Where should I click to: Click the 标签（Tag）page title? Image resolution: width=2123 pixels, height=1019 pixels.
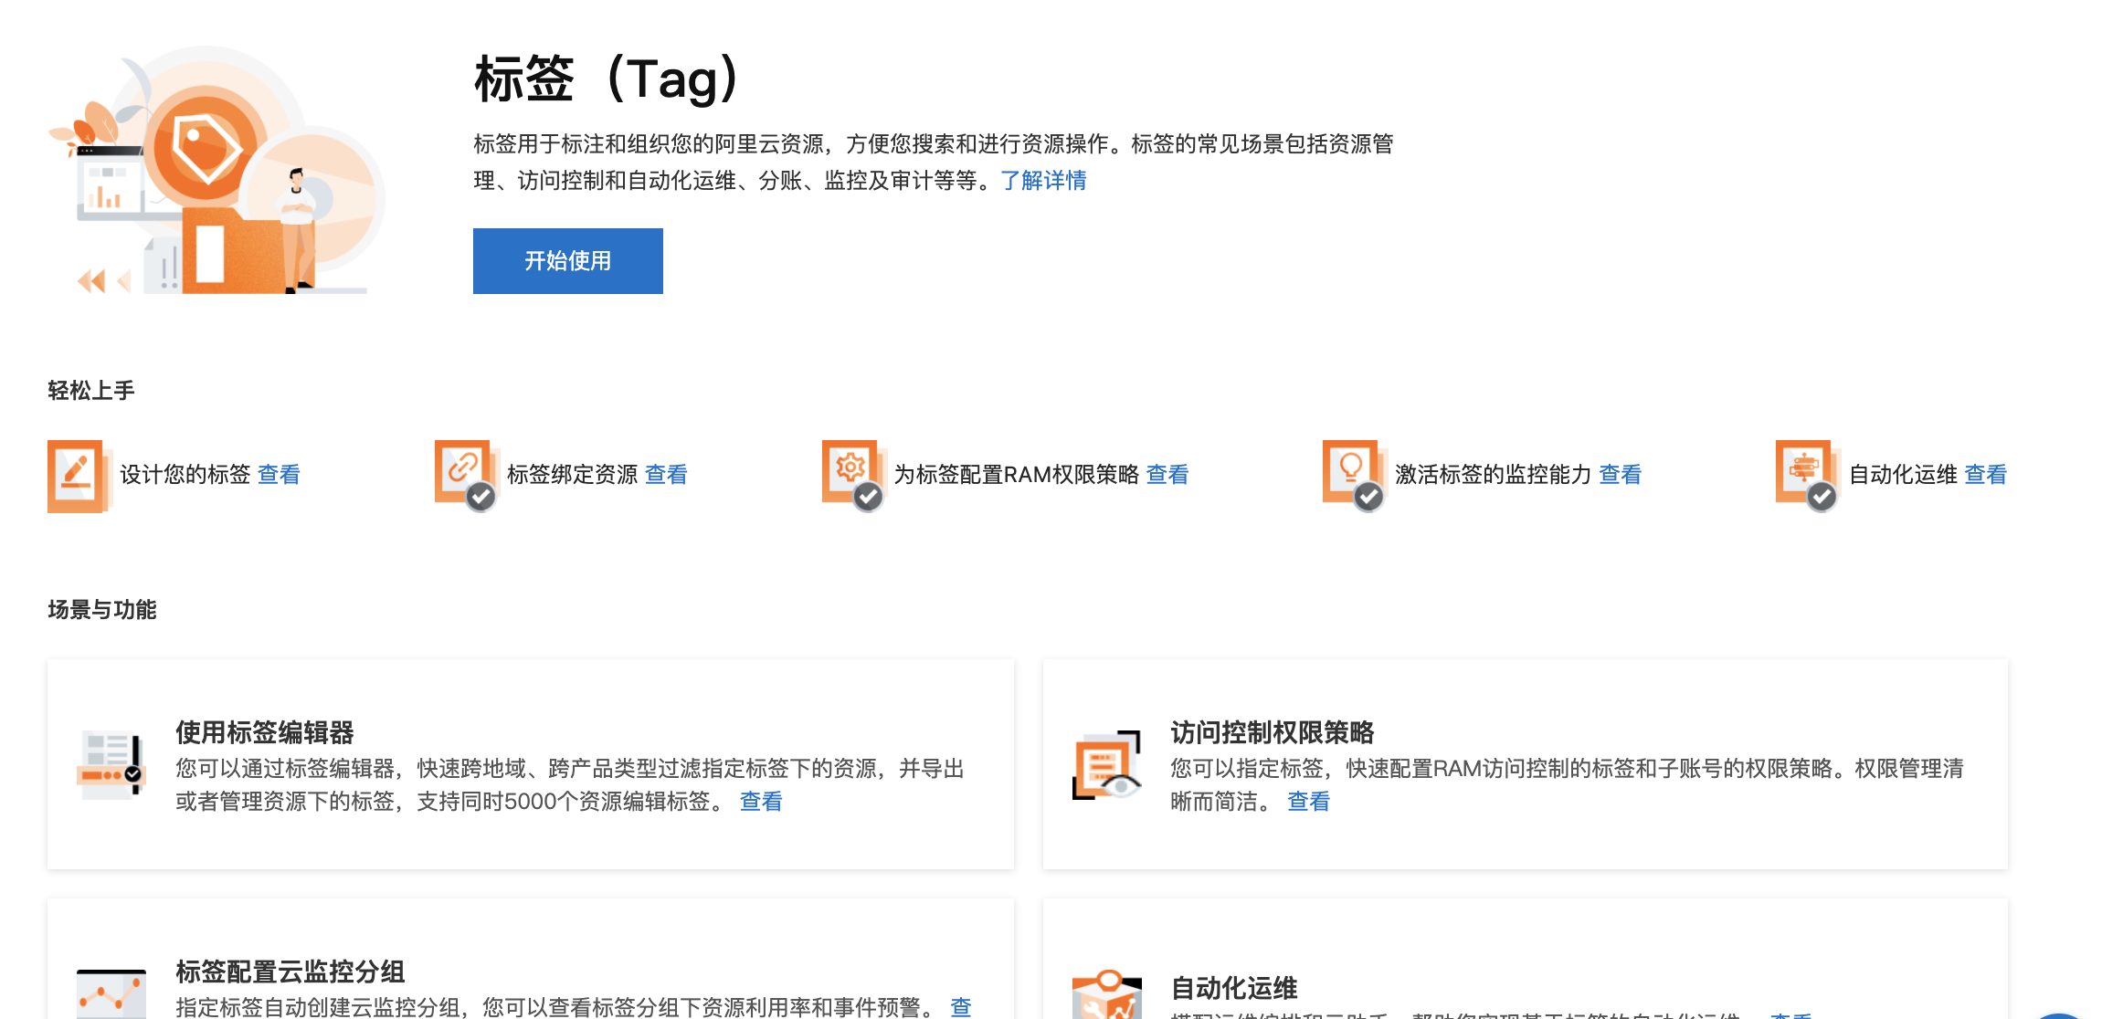click(x=607, y=79)
